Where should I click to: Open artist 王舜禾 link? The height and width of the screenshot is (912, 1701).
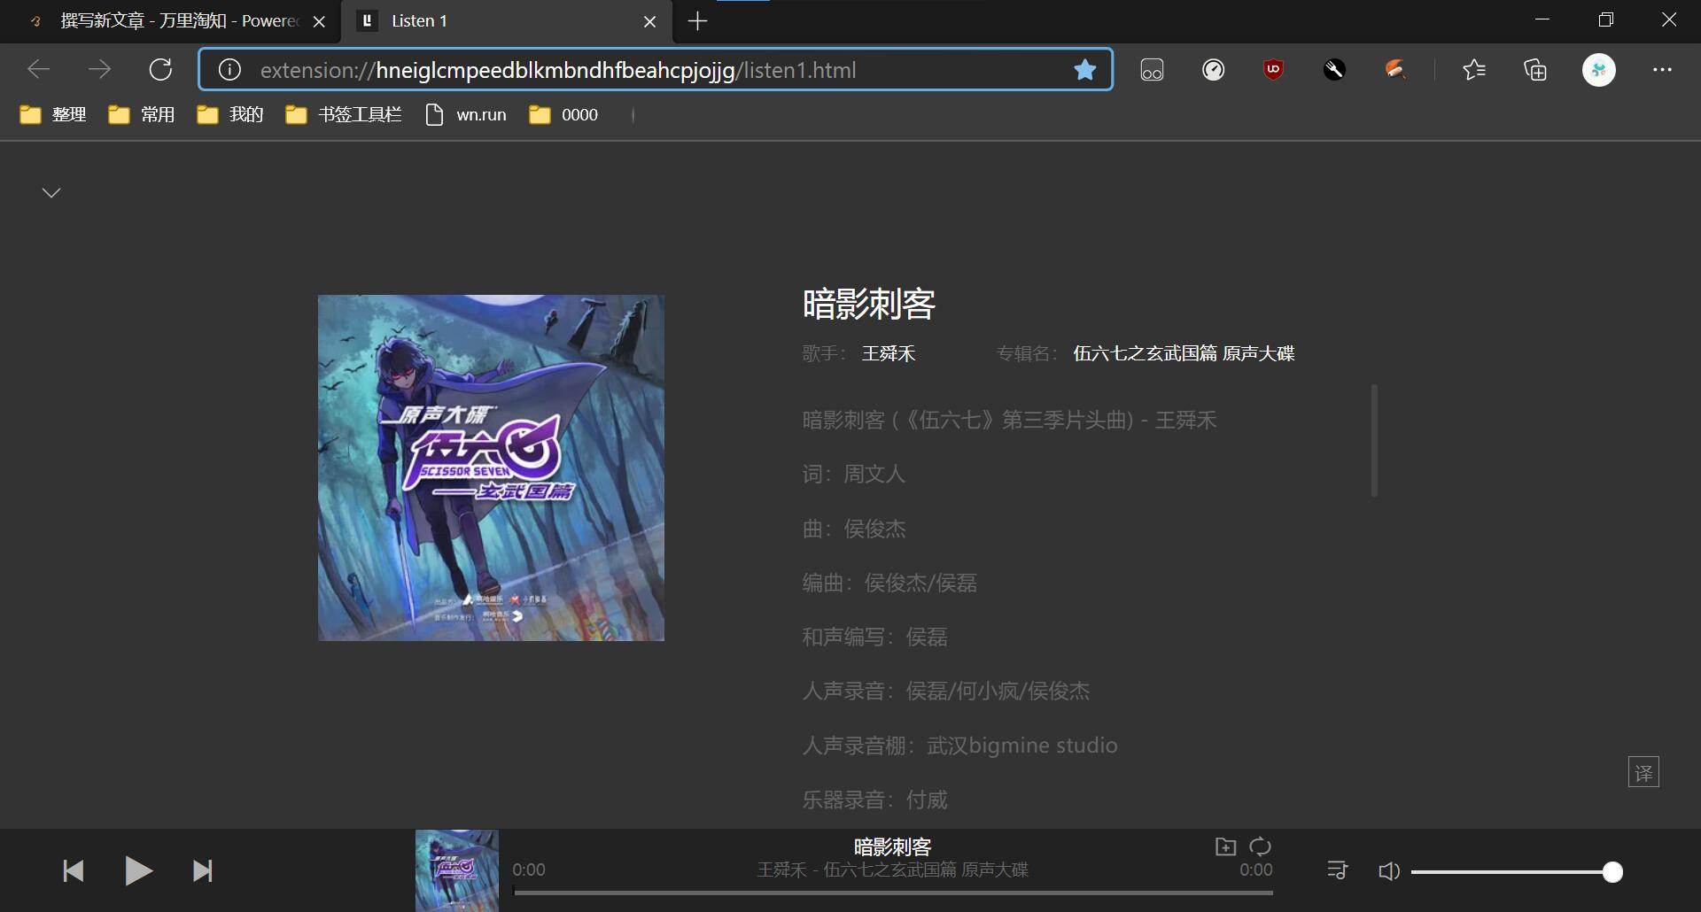point(889,353)
